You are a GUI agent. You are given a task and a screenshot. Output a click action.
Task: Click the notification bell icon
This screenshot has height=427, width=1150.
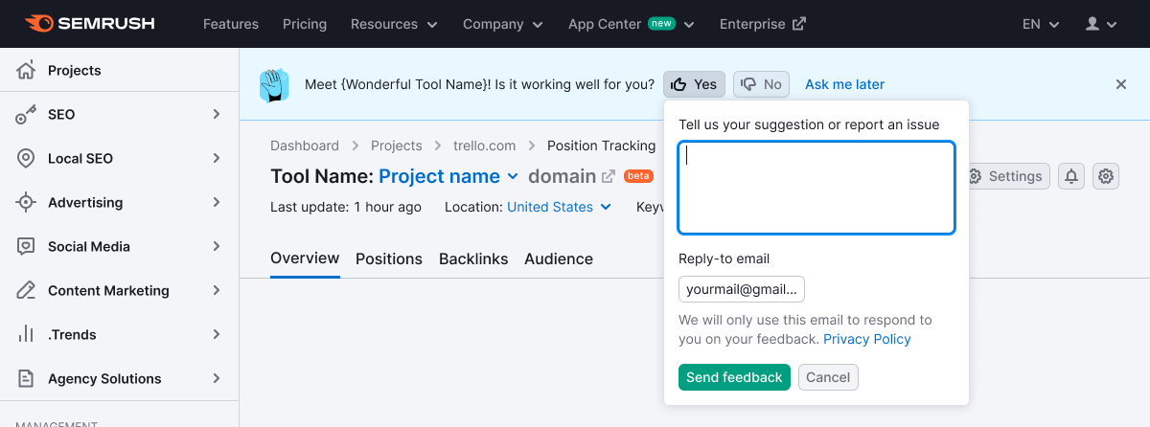1071,176
